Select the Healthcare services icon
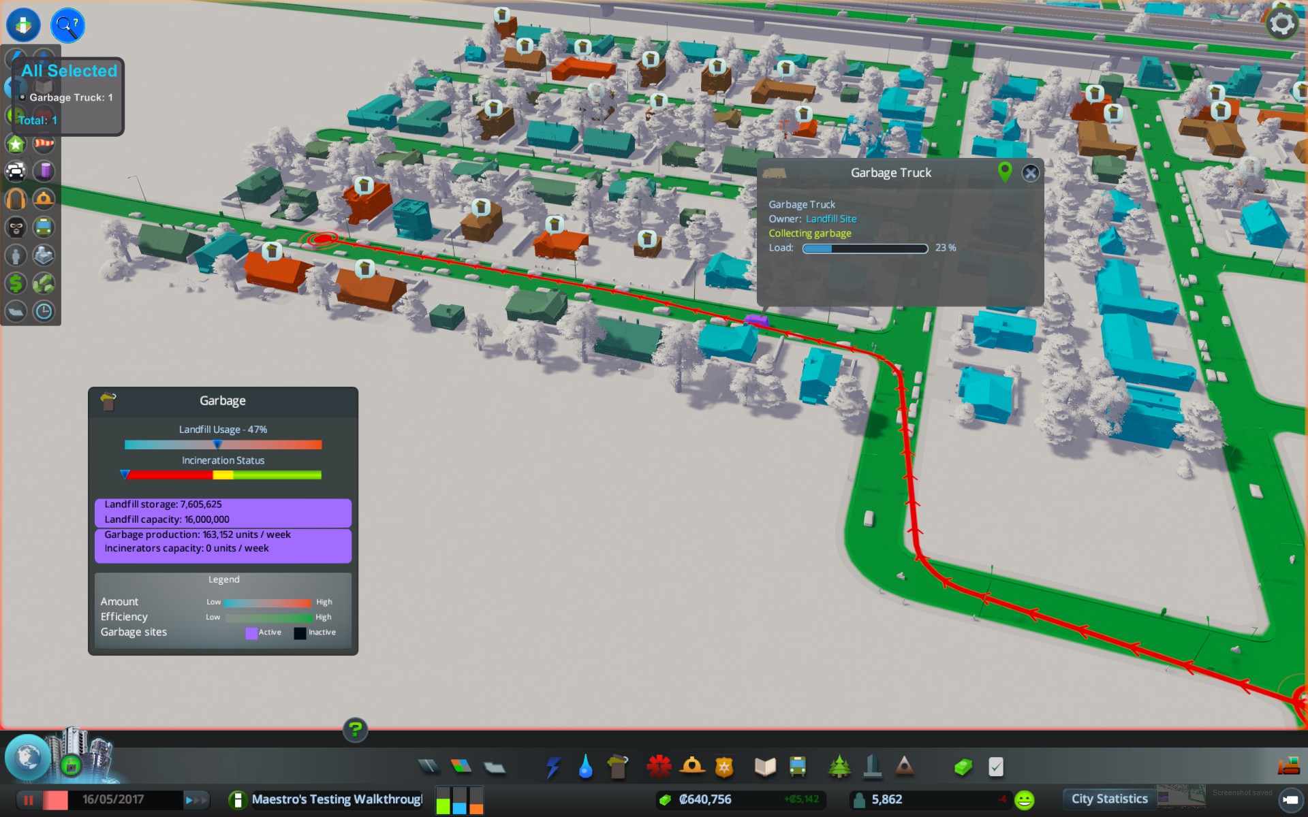Screen dimensions: 1308x817 (659, 767)
